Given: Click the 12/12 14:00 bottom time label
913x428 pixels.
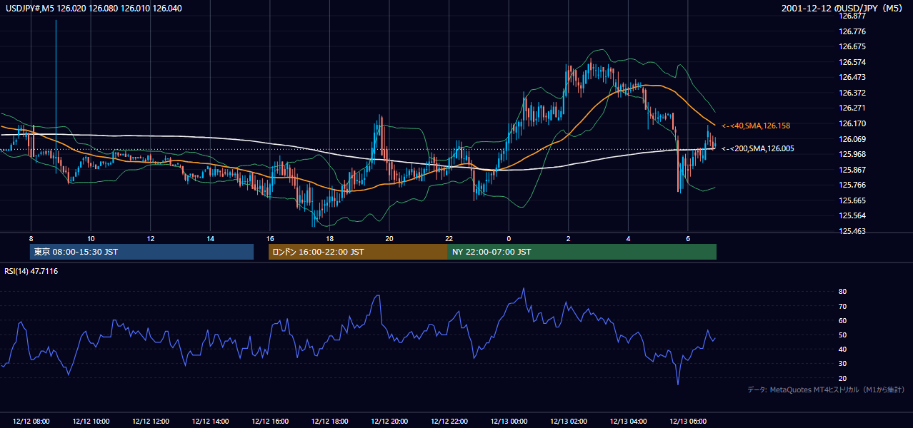Looking at the screenshot, I should (210, 422).
